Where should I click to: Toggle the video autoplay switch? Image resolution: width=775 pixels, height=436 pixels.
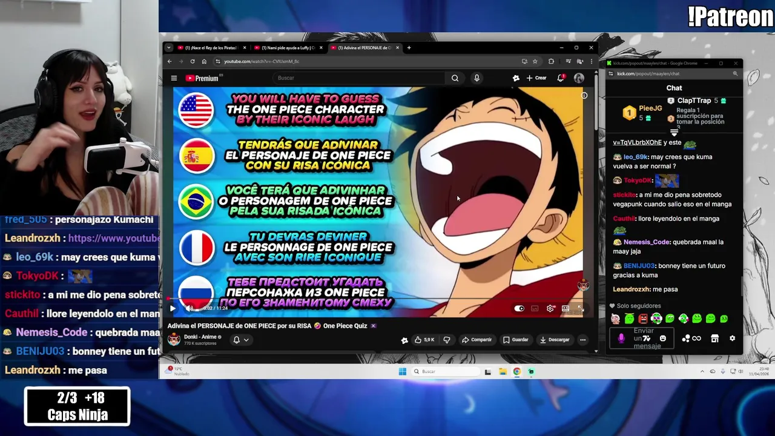click(x=519, y=308)
